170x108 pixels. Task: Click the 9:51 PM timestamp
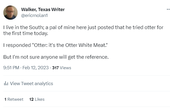pos(11,68)
